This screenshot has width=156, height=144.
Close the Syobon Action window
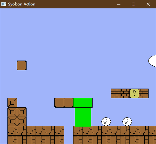(x=148, y=4)
